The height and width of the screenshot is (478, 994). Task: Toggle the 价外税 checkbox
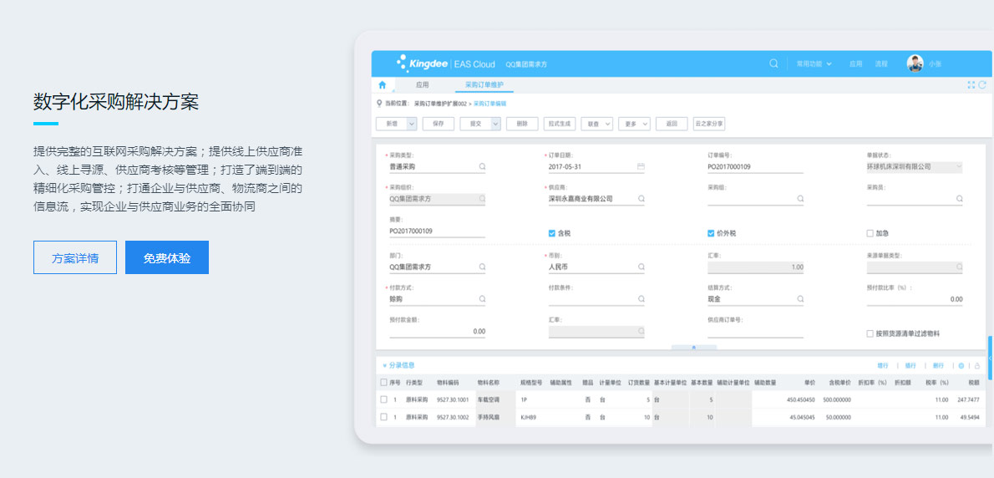tap(711, 233)
